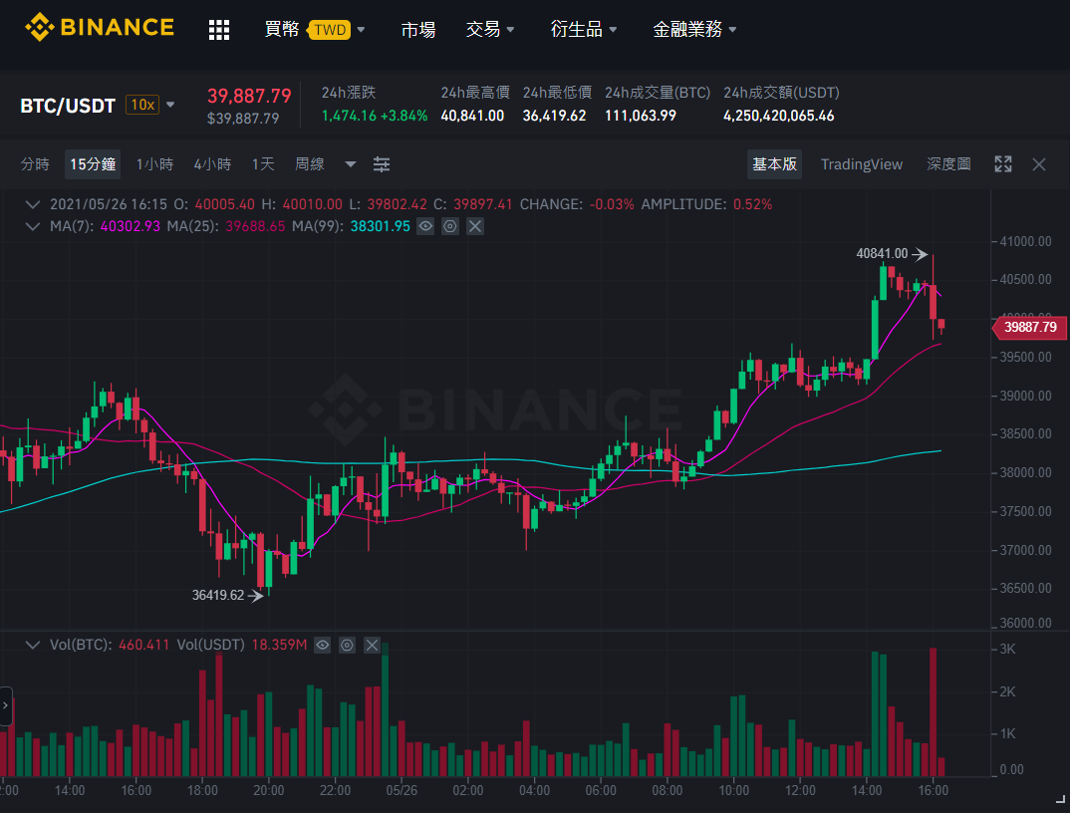
Task: Click the 24h成交額 value 4,250,420,065.46
Action: pyautogui.click(x=779, y=116)
